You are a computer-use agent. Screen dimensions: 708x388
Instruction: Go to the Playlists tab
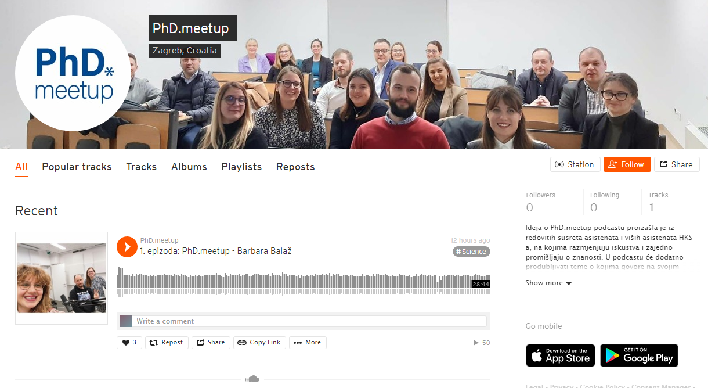tap(241, 167)
